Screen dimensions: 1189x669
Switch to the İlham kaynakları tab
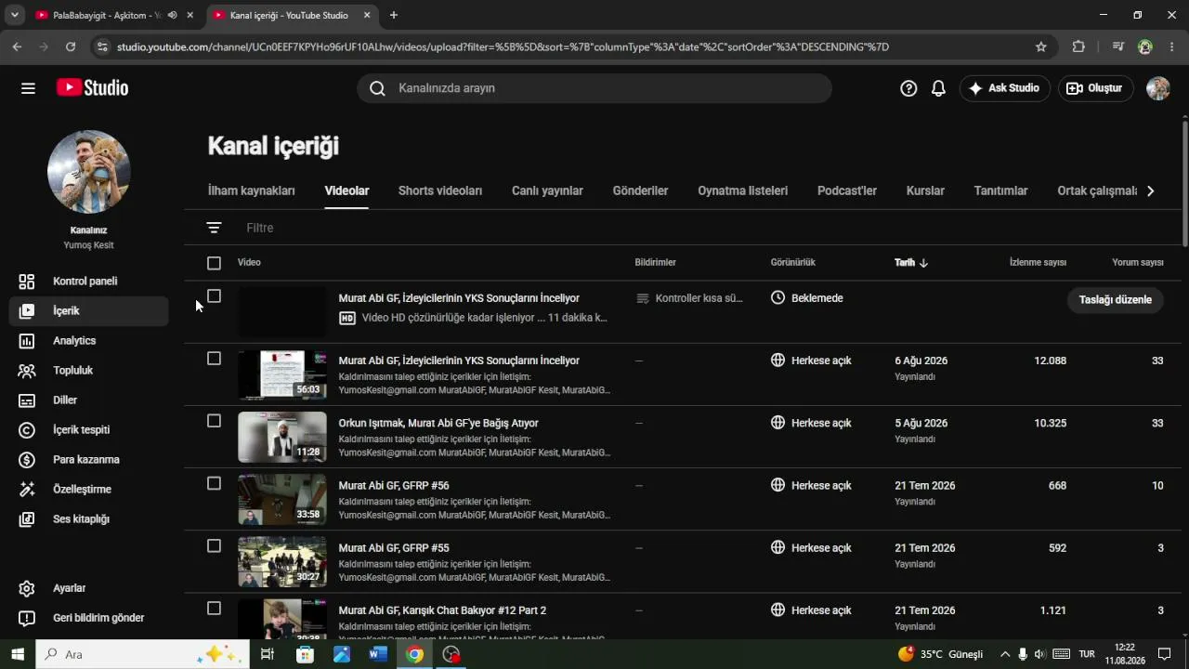pyautogui.click(x=252, y=190)
